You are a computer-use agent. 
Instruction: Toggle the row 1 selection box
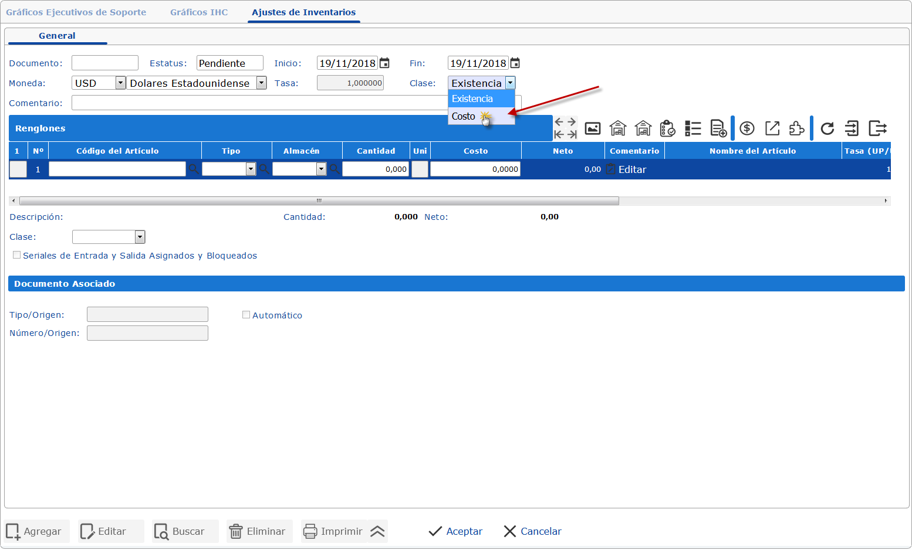(x=18, y=169)
